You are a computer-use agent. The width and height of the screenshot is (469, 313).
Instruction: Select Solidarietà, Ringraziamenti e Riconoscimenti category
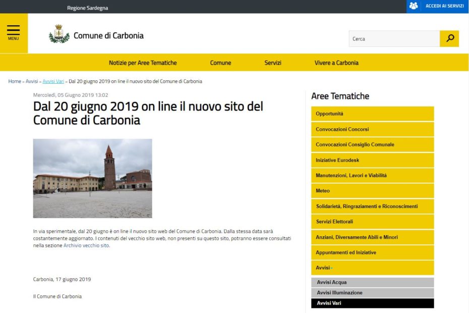pyautogui.click(x=372, y=206)
